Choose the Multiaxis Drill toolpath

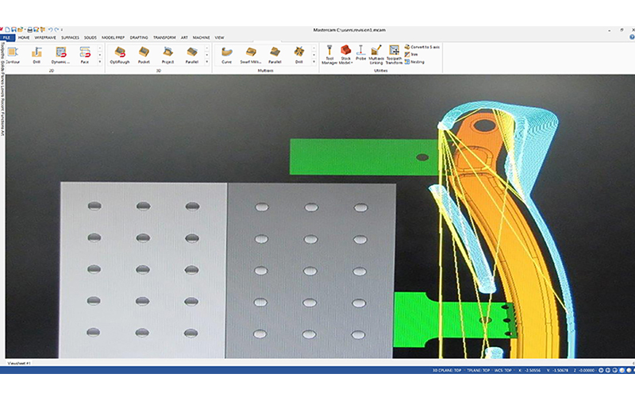click(299, 55)
